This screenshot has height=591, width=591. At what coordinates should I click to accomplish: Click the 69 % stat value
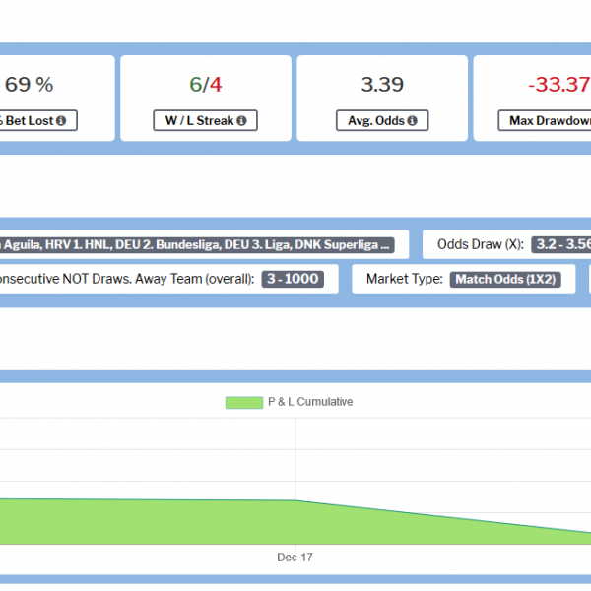29,85
